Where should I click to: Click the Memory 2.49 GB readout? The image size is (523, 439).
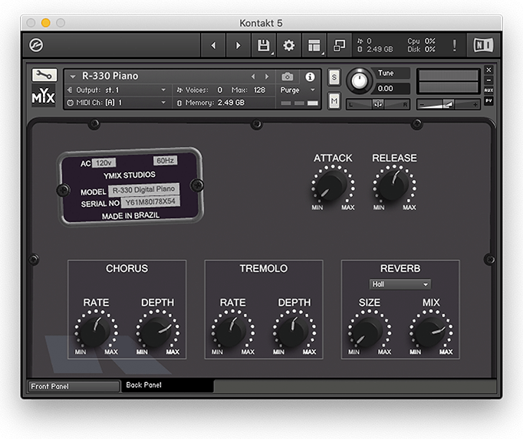[x=212, y=103]
